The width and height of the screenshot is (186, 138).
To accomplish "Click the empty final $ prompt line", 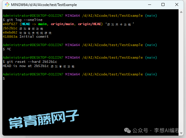I will click(x=4, y=78).
